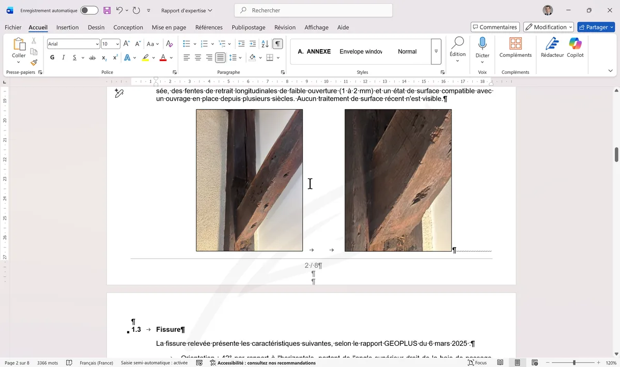
Task: Toggle paragraph marks display (¶)
Action: point(278,44)
